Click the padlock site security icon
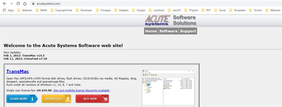This screenshot has width=282, height=107. (33, 4)
